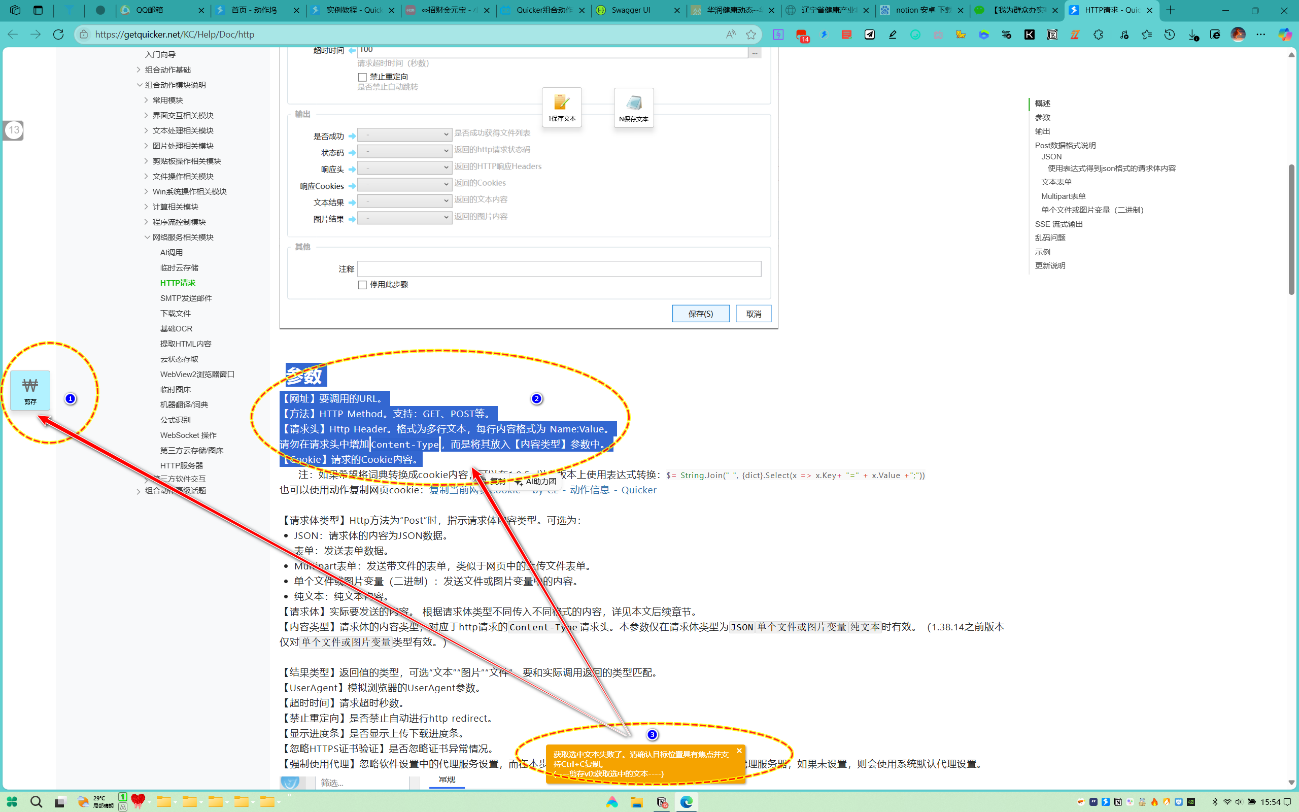The image size is (1299, 812).
Task: Open the 状态码 output dropdown
Action: pos(405,151)
